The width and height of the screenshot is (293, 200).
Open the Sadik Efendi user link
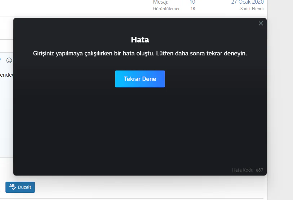pos(252,9)
